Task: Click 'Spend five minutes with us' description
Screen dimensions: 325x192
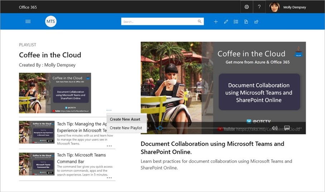Action: pos(85,140)
